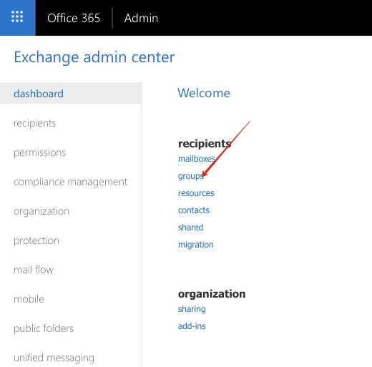The height and width of the screenshot is (367, 372).
Task: Open organization in the left navigation
Action: pos(41,211)
